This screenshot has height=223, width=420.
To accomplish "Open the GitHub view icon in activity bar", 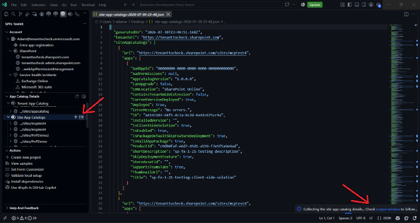I will tap(41, 14).
